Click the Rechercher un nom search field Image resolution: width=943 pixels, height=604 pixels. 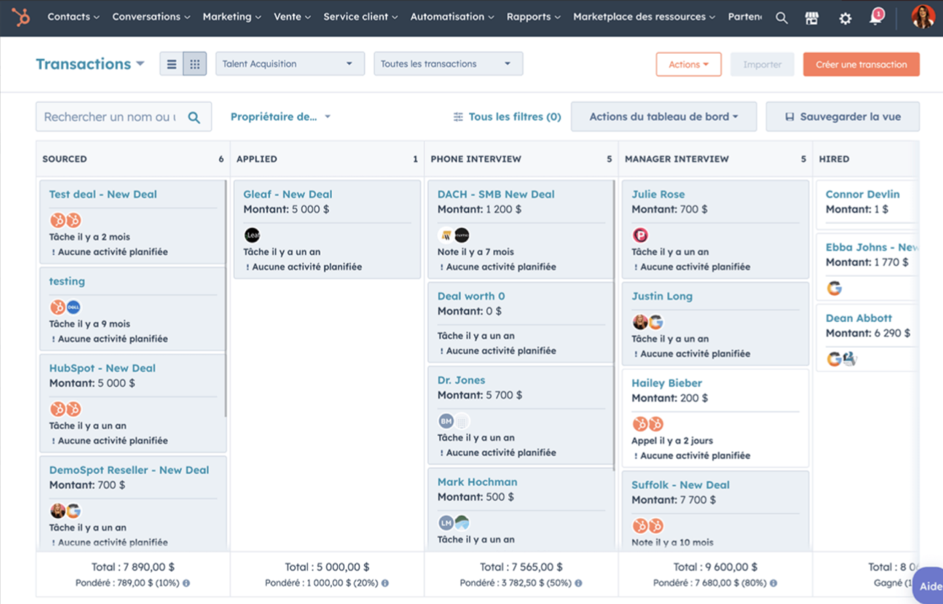point(111,116)
